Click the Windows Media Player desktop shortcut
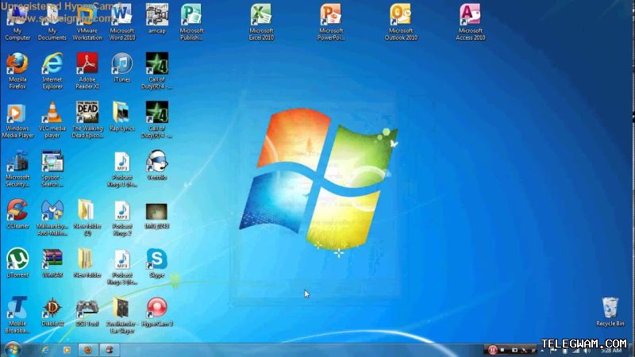Viewport: 635px width, 357px height. coord(17,121)
